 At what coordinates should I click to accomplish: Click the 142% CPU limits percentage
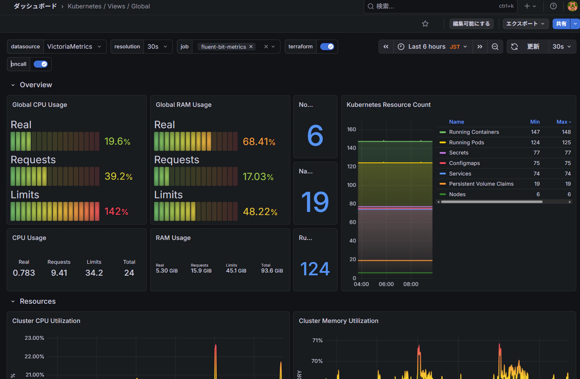click(x=116, y=211)
